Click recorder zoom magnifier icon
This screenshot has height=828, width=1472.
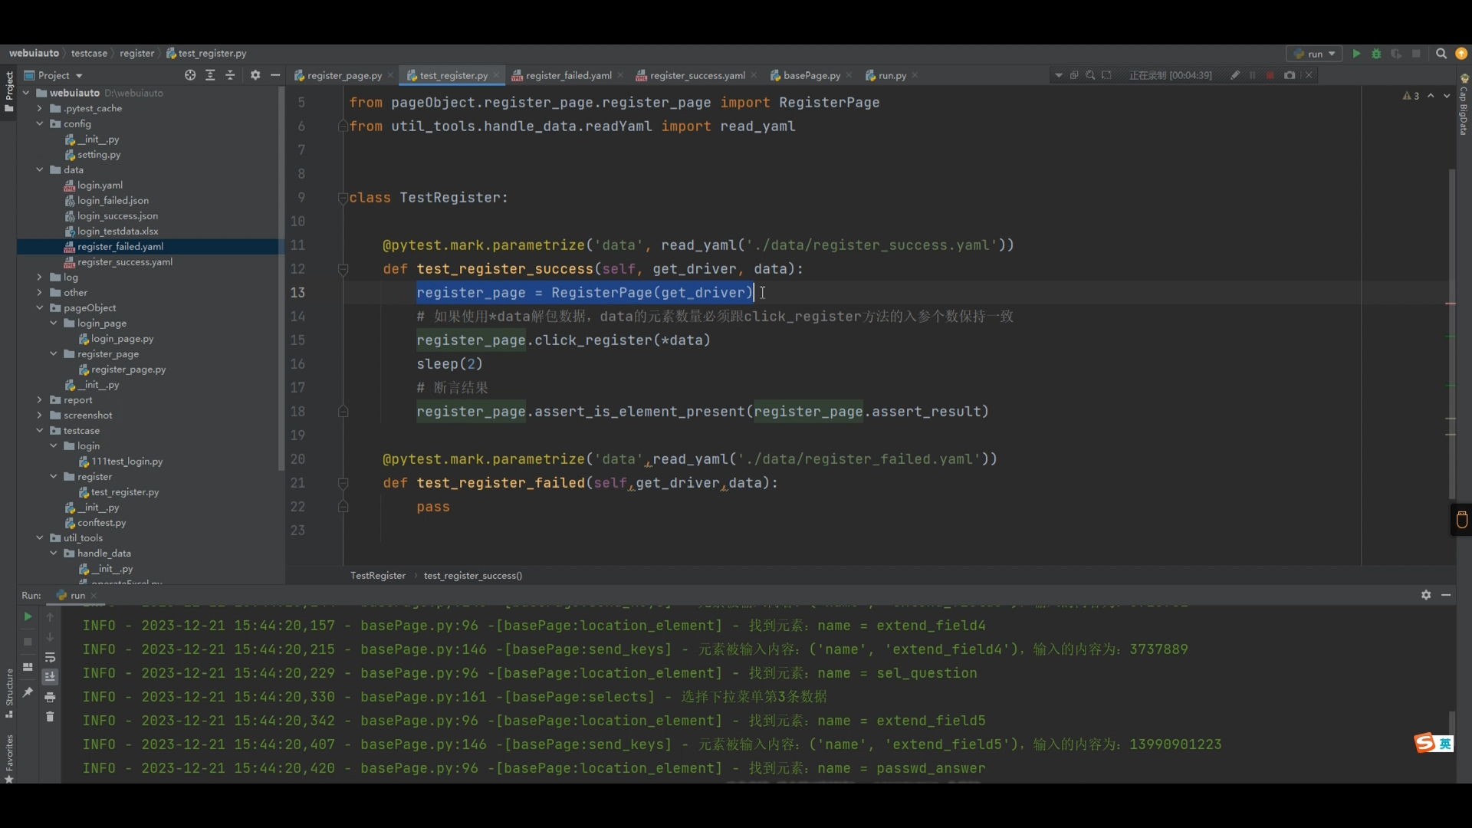1090,75
